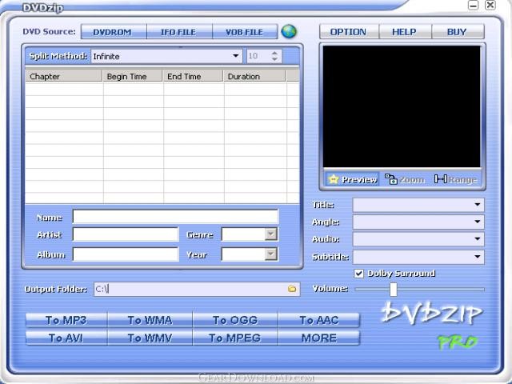512x384 pixels.
Task: Click the DVDzip PRO logo
Action: (431, 325)
